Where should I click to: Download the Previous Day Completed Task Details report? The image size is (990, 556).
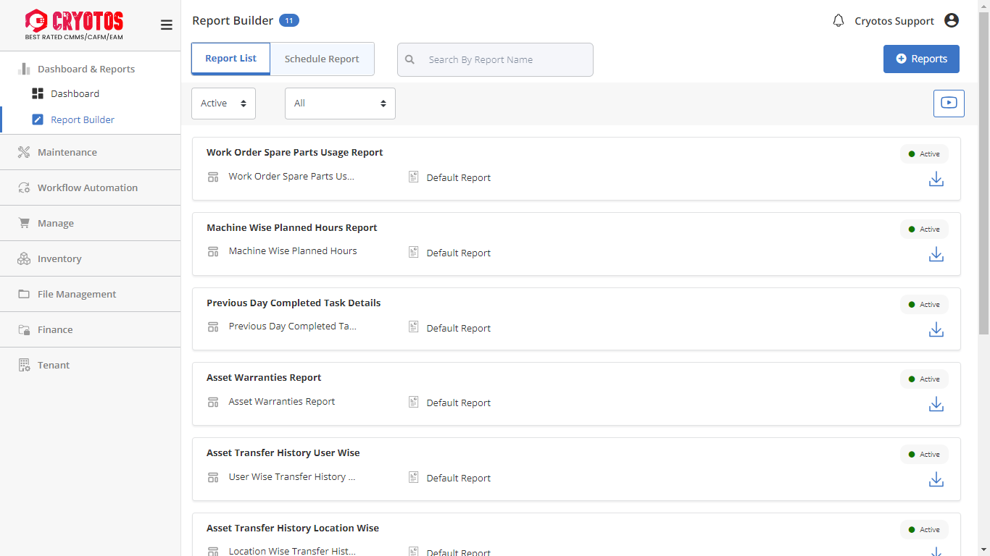click(x=936, y=329)
